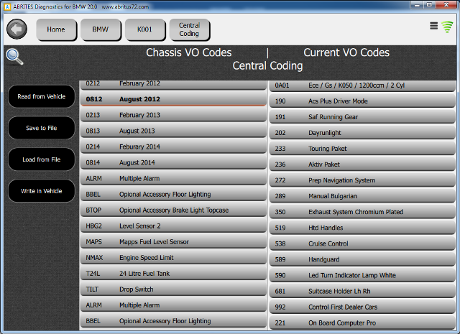Select 0213 February 2013 row
460x334 pixels.
click(x=173, y=115)
